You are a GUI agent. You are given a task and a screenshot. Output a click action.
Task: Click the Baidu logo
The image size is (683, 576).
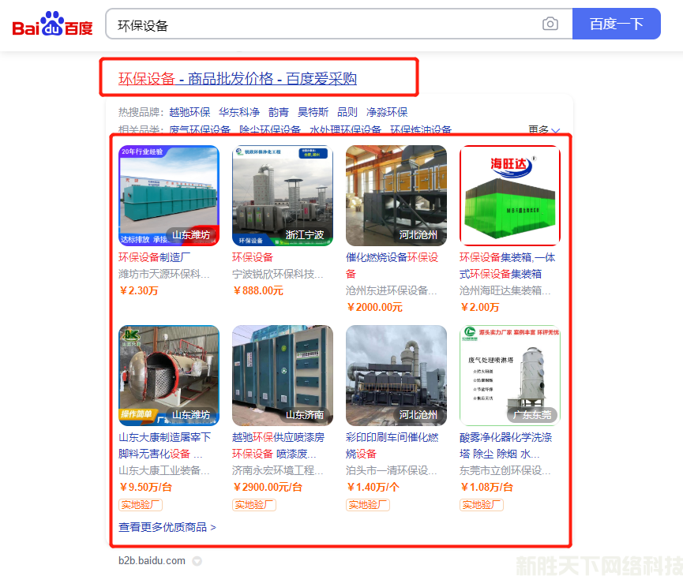[52, 24]
